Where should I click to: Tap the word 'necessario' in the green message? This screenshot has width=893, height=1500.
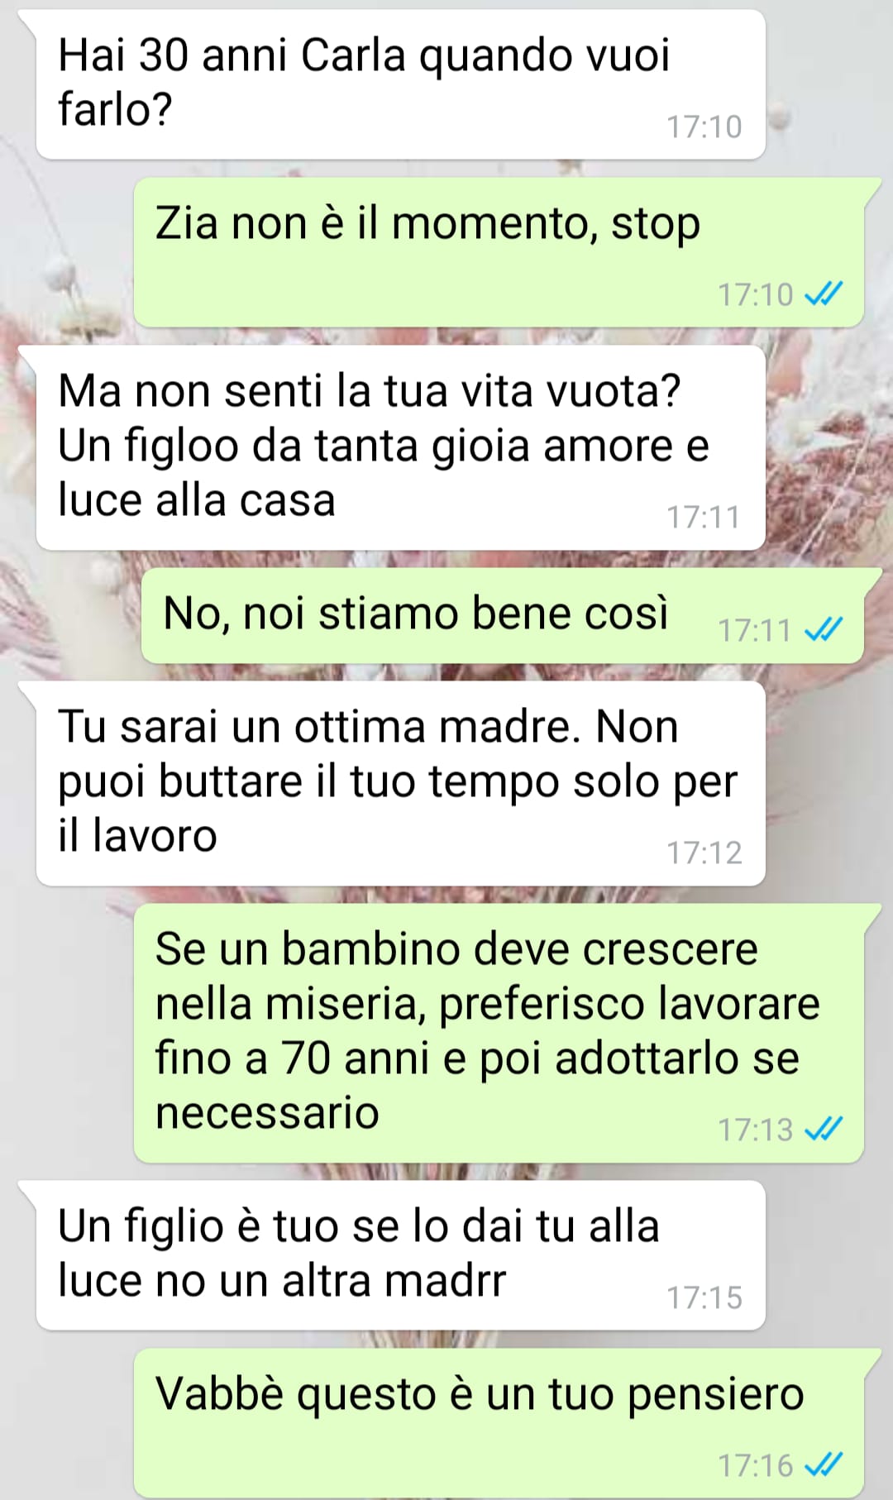coord(267,1113)
